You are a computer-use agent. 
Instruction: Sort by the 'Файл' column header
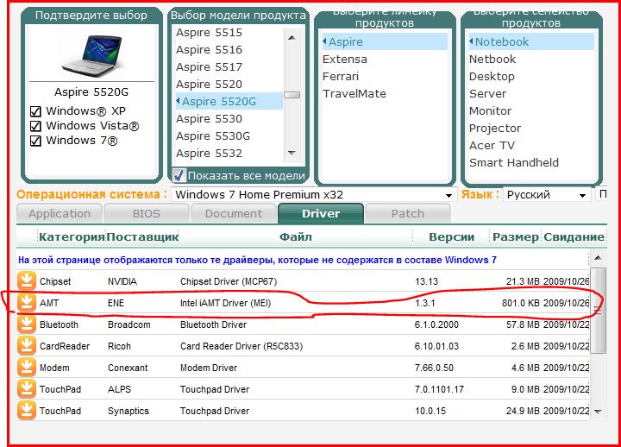click(296, 237)
